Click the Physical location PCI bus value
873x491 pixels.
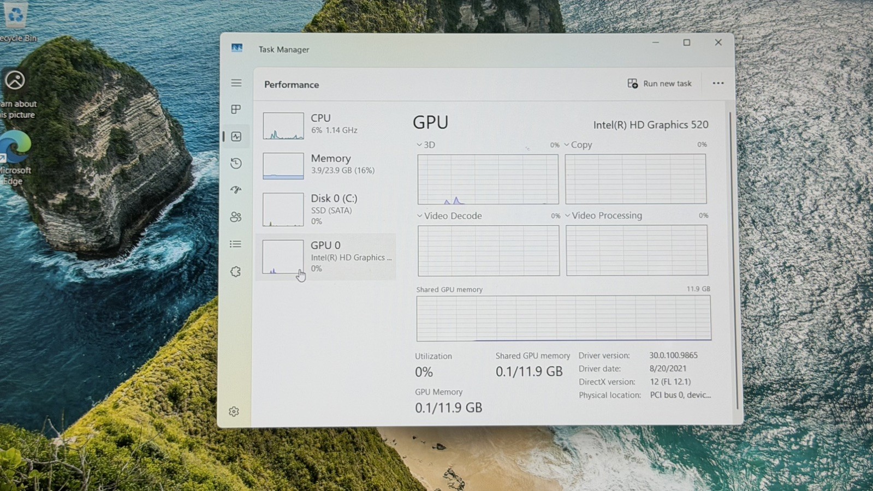click(x=680, y=394)
